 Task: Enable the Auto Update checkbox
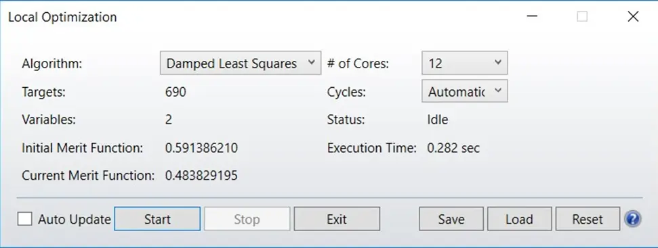click(25, 219)
